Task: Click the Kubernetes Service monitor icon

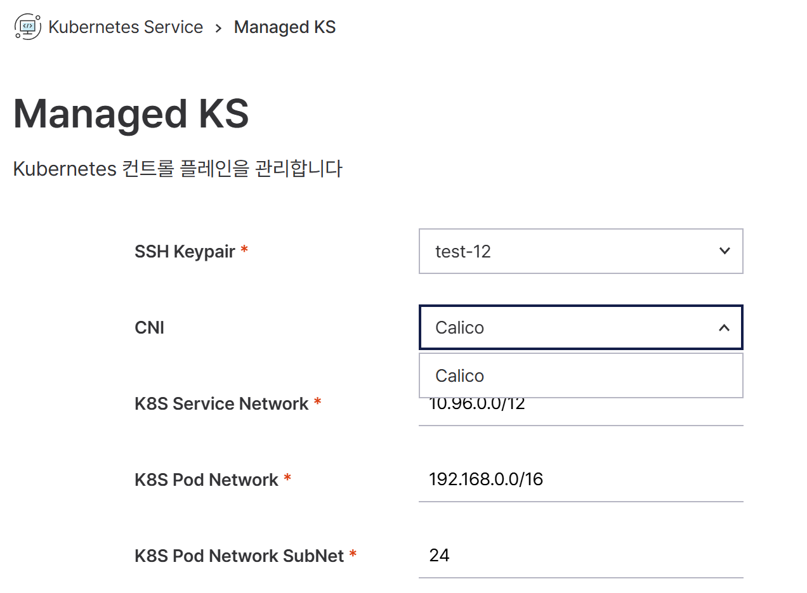Action: [26, 27]
